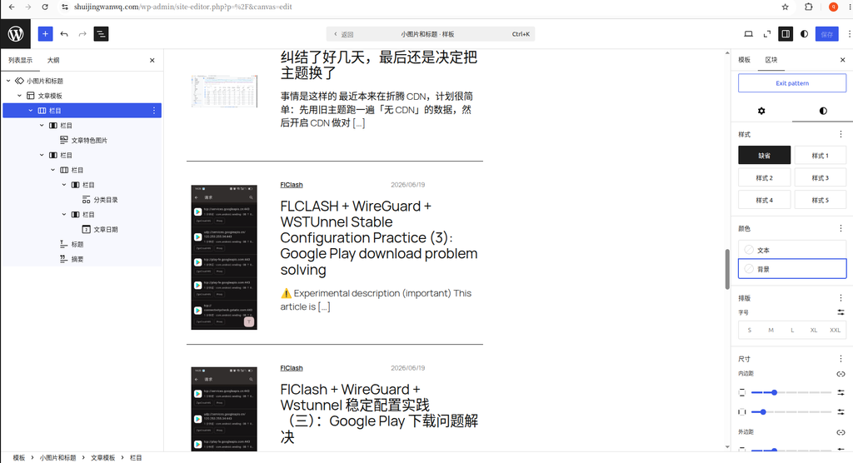
Task: Set font size to XL
Action: pos(814,331)
